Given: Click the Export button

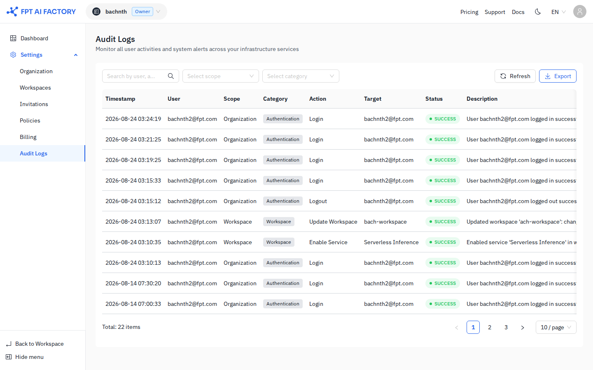Looking at the screenshot, I should [558, 76].
